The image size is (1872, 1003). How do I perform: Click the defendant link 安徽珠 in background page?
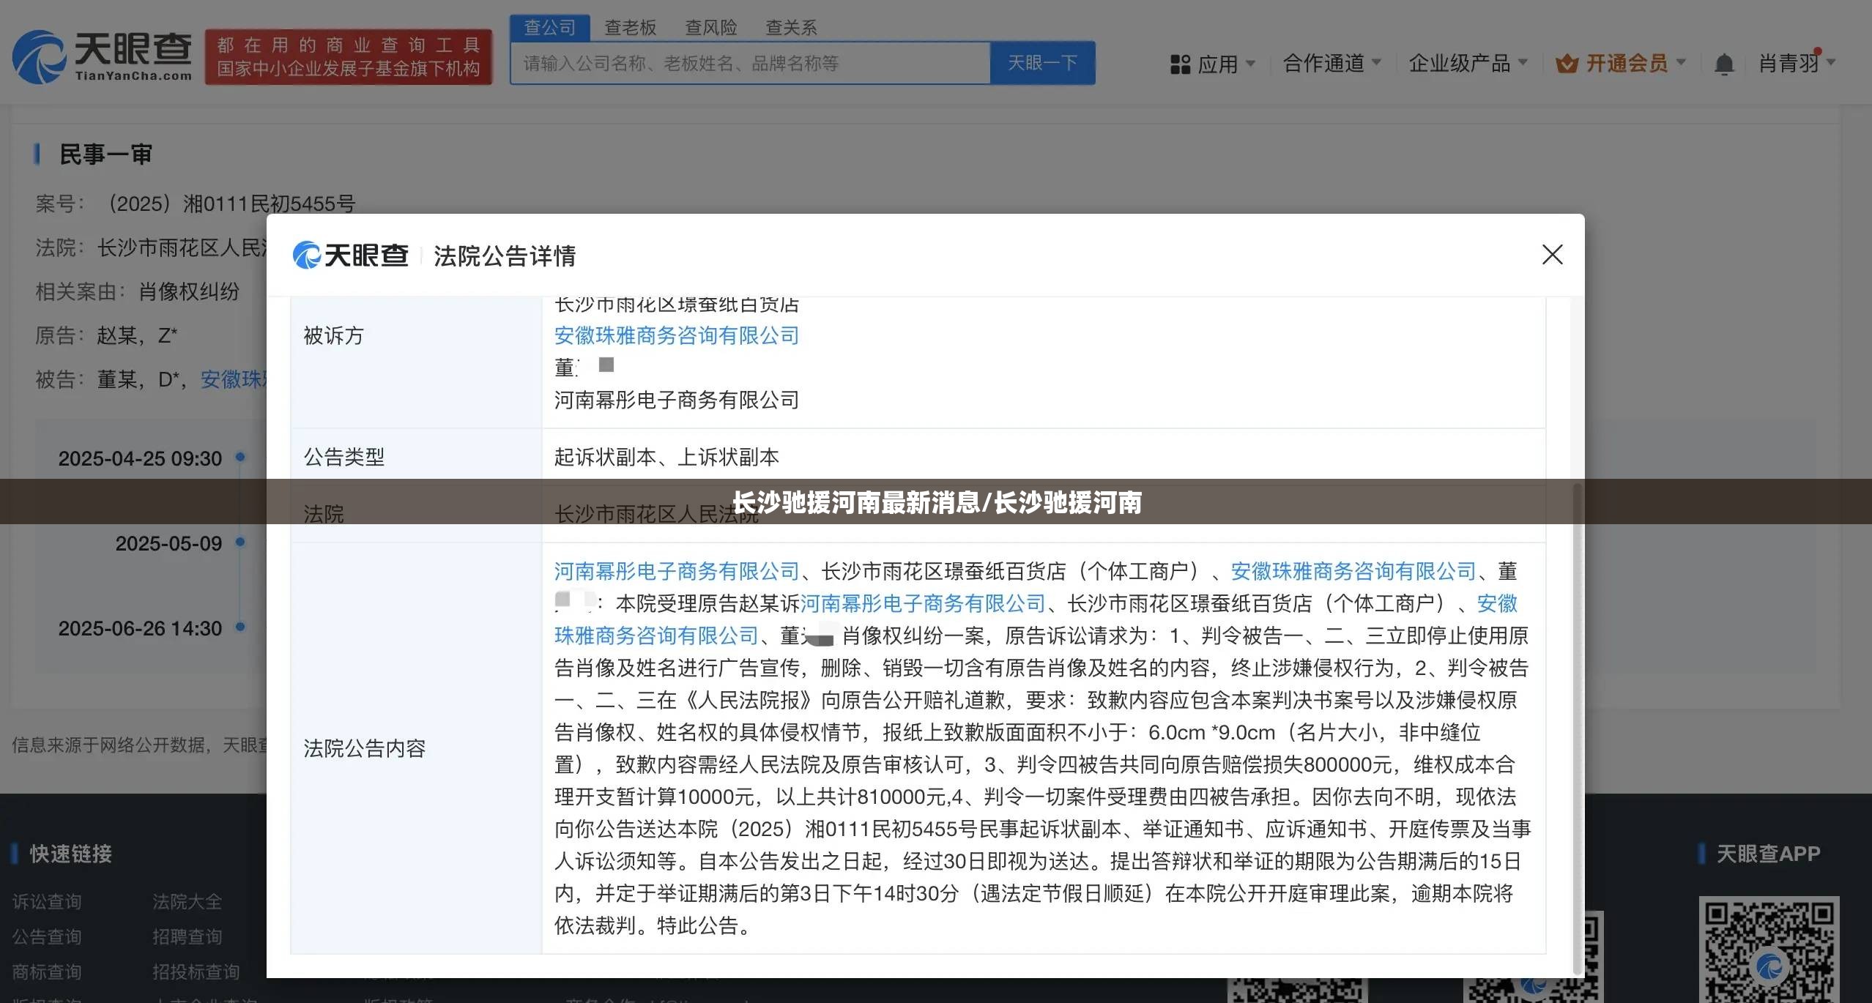pyautogui.click(x=233, y=379)
